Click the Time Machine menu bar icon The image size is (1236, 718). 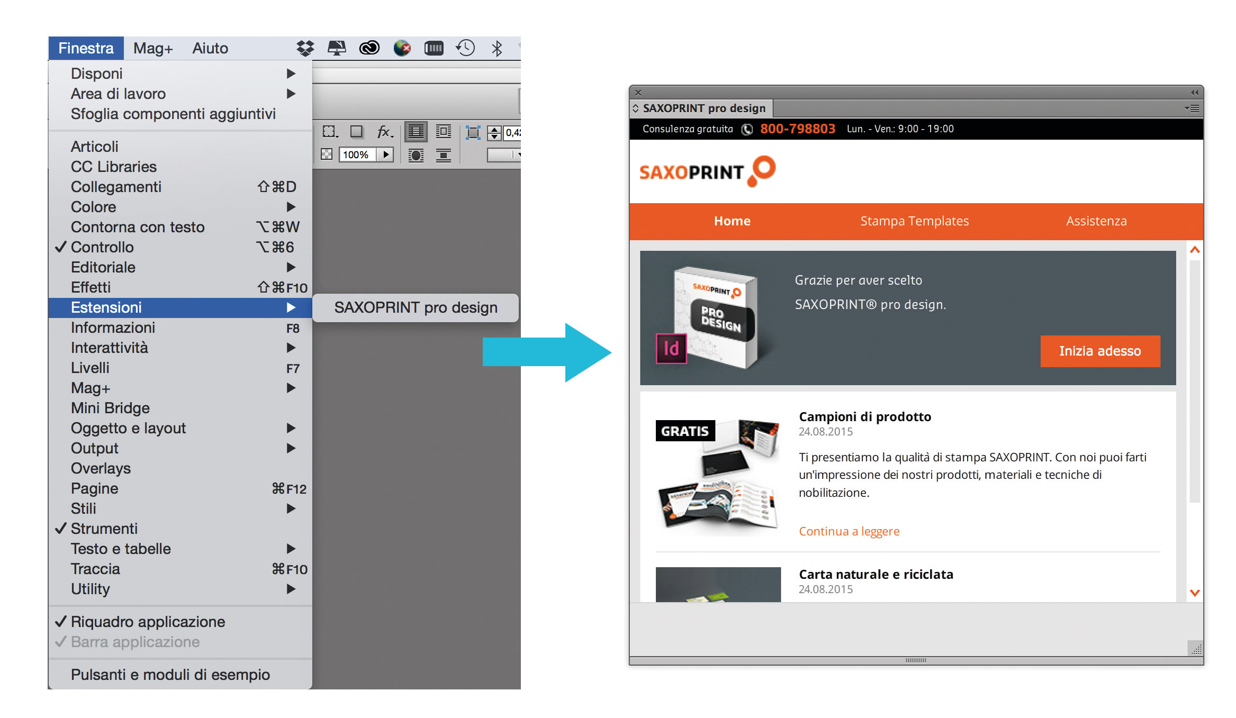(x=465, y=48)
